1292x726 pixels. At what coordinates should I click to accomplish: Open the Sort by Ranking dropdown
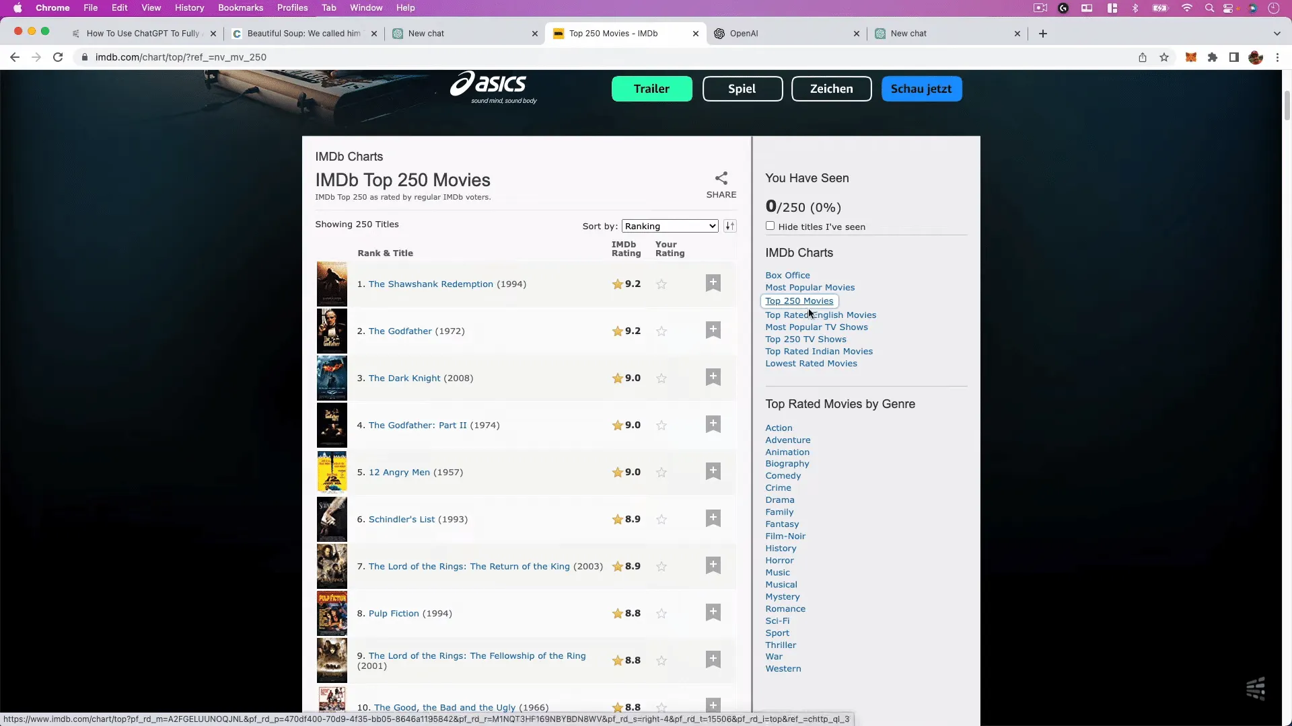coord(670,226)
